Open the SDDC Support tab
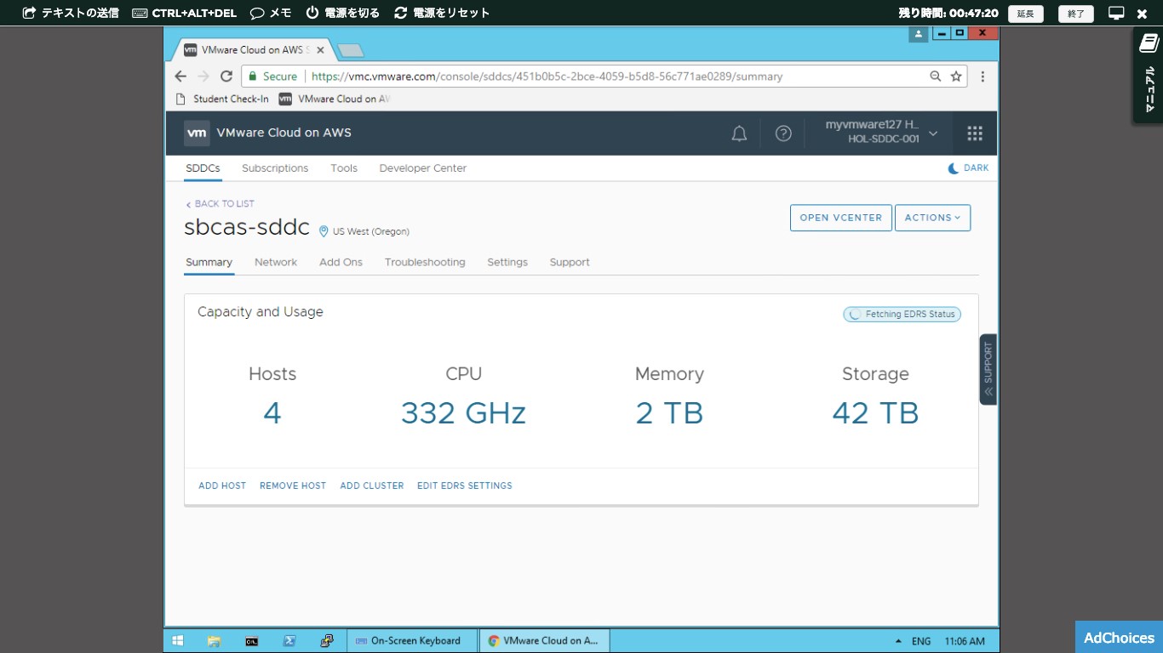 [570, 263]
